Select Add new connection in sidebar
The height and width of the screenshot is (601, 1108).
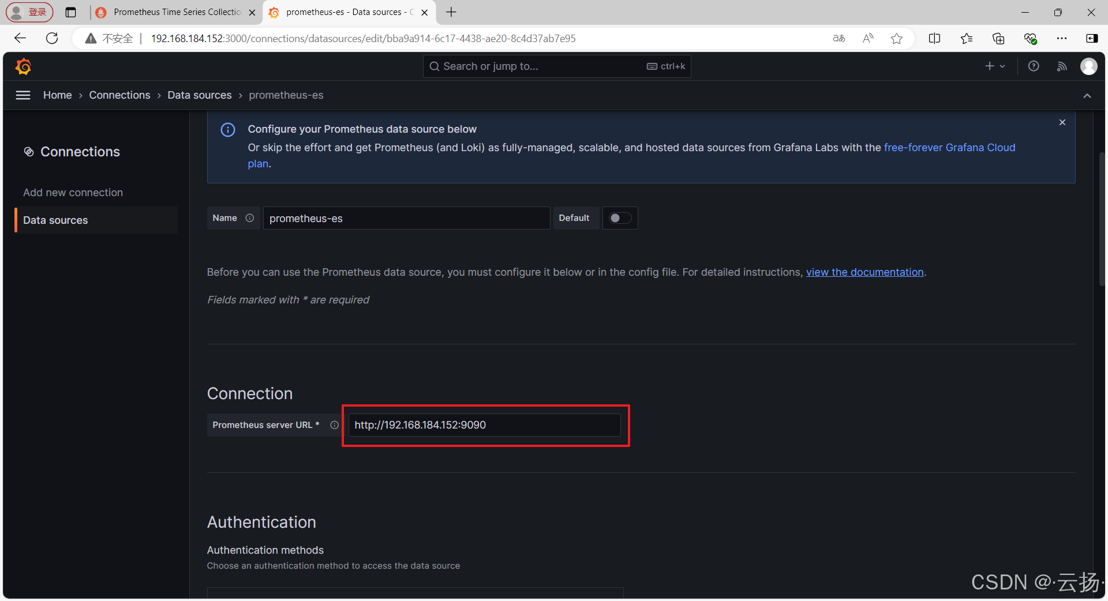pyautogui.click(x=73, y=193)
